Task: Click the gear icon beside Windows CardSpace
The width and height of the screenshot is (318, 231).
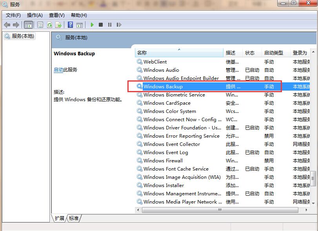Action: (x=140, y=103)
